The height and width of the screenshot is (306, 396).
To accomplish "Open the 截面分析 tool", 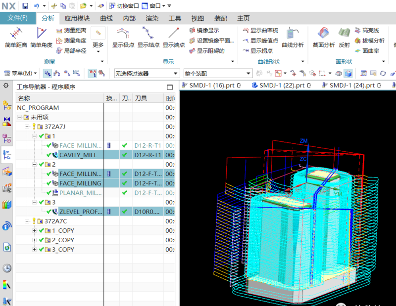I will (324, 38).
